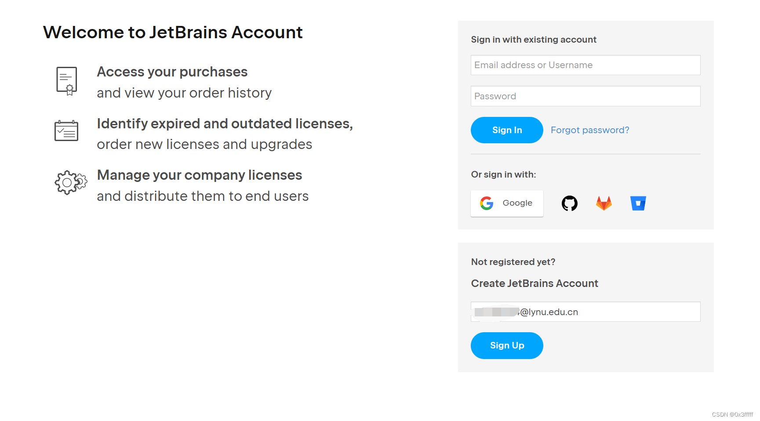The image size is (760, 421).
Task: Click the Or sign in with label
Action: coord(503,174)
